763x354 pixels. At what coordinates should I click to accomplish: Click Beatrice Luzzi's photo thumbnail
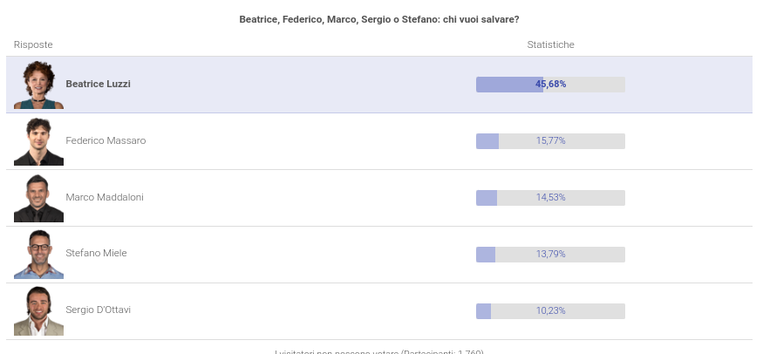click(x=38, y=85)
